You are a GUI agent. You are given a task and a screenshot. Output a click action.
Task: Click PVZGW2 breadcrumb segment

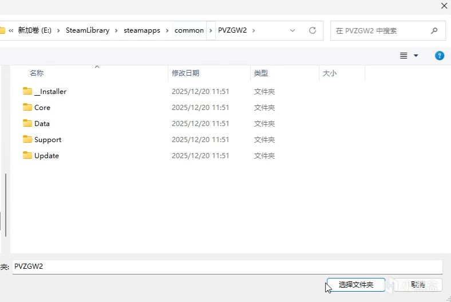(x=232, y=30)
